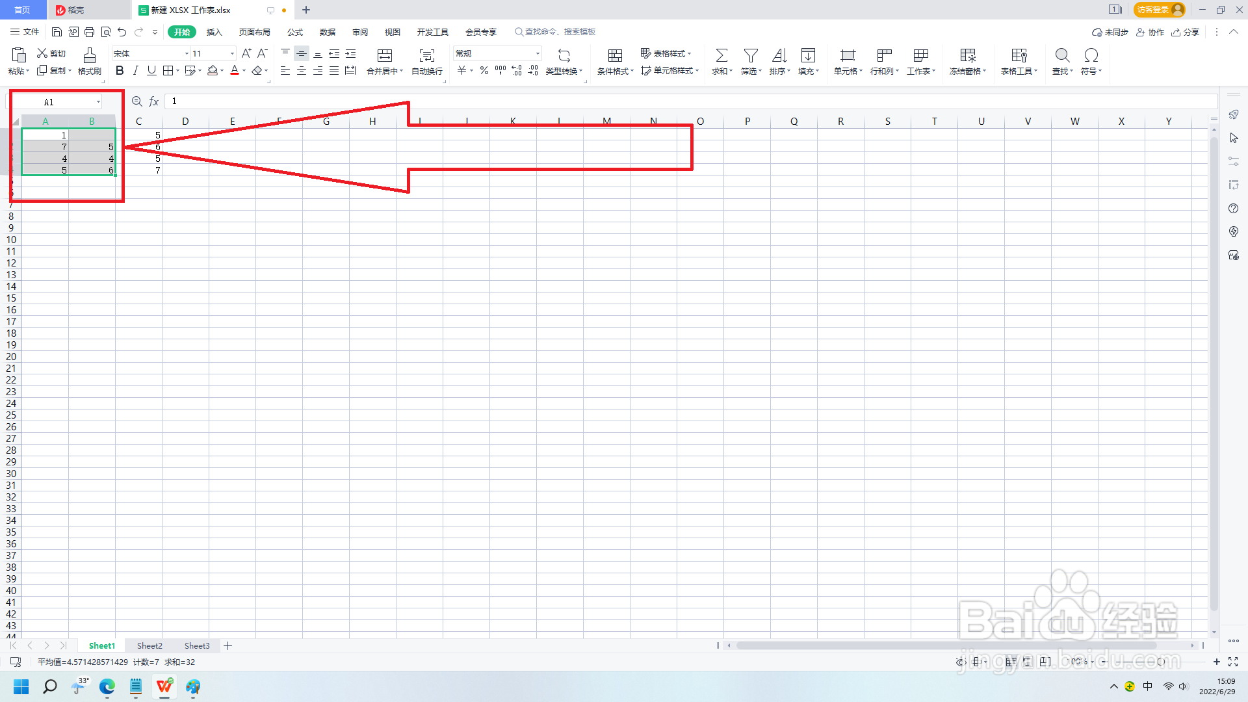1248x702 pixels.
Task: Switch to the Sheet2 tab
Action: point(149,645)
